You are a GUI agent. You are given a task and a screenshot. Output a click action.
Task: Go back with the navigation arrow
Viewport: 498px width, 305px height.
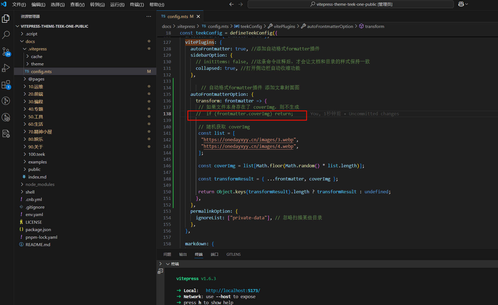click(x=231, y=4)
